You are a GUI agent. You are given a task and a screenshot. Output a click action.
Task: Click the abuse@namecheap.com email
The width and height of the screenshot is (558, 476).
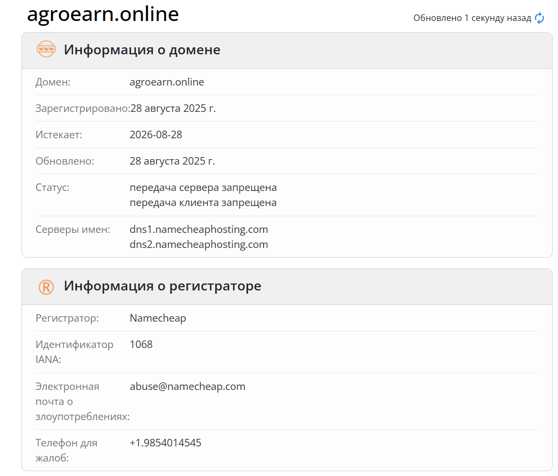(188, 387)
